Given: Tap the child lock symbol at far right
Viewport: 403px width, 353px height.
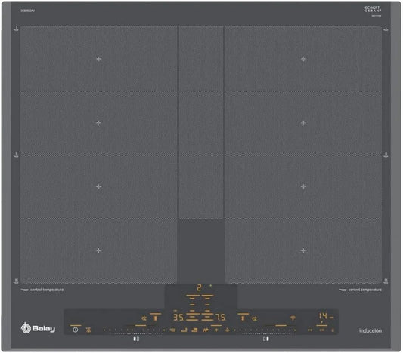Looking at the screenshot, I should [333, 330].
